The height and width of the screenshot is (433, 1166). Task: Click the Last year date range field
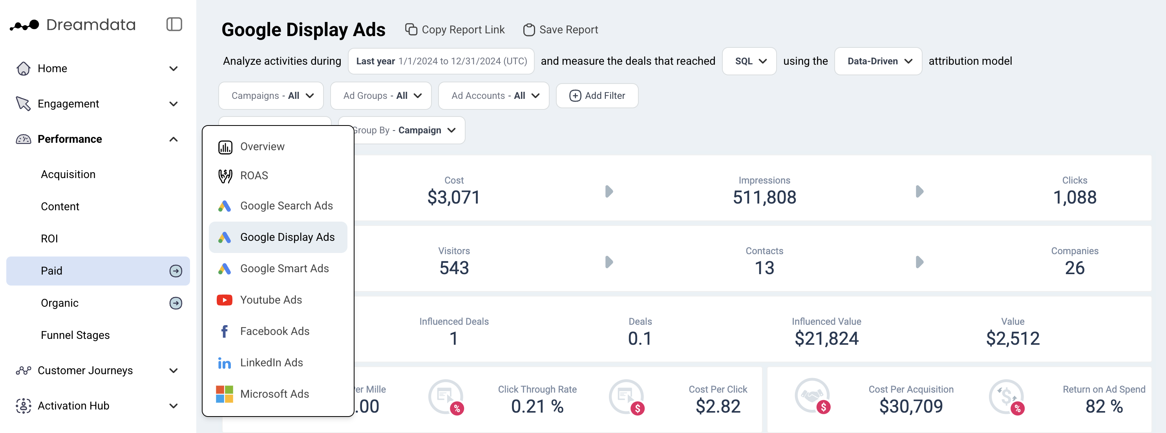click(x=441, y=61)
